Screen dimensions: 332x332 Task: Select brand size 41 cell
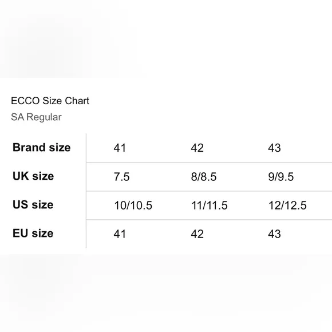coord(120,148)
